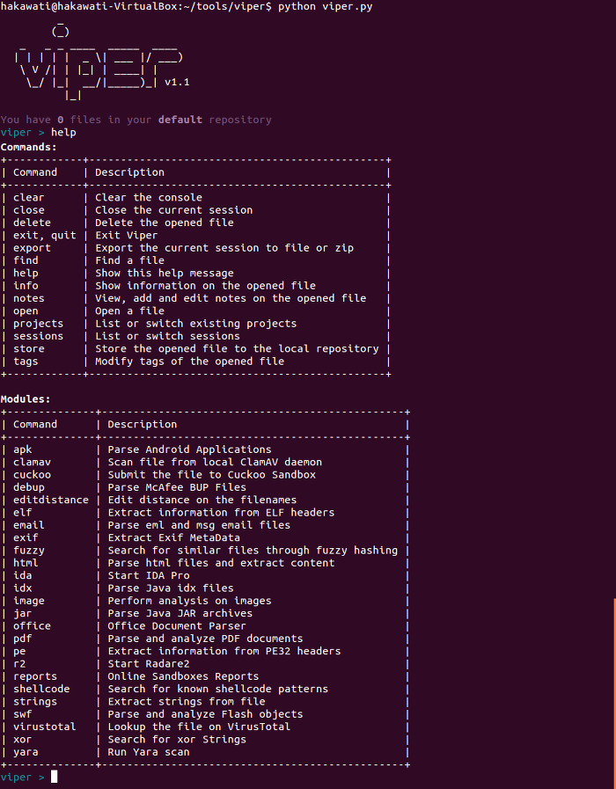Click the 'python viper.py' command text
The height and width of the screenshot is (789, 616).
coord(325,7)
